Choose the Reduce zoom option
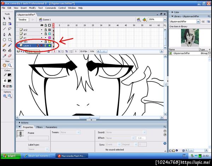This screenshot has width=212, height=166. tap(10, 96)
